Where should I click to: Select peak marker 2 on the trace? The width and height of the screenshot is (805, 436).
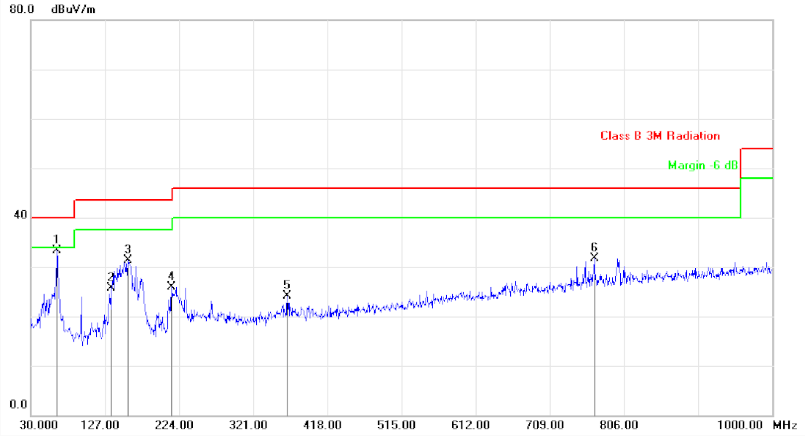click(111, 286)
